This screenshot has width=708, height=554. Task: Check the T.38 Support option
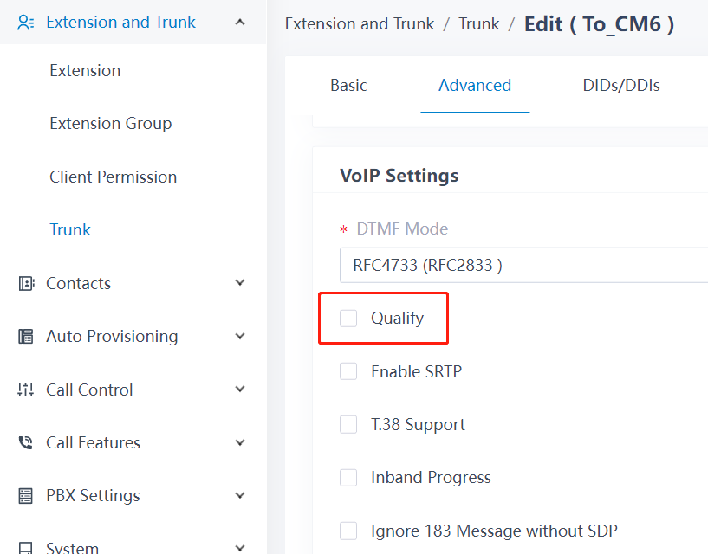tap(348, 424)
